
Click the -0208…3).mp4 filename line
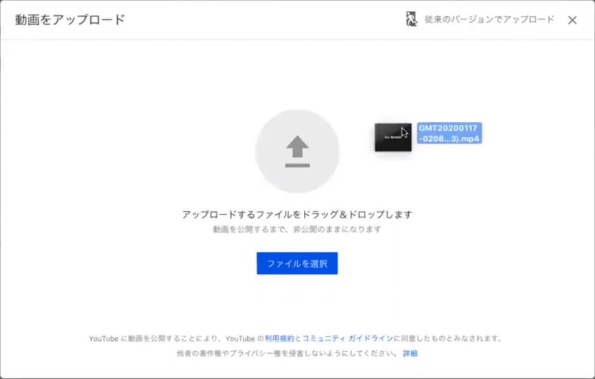click(449, 139)
